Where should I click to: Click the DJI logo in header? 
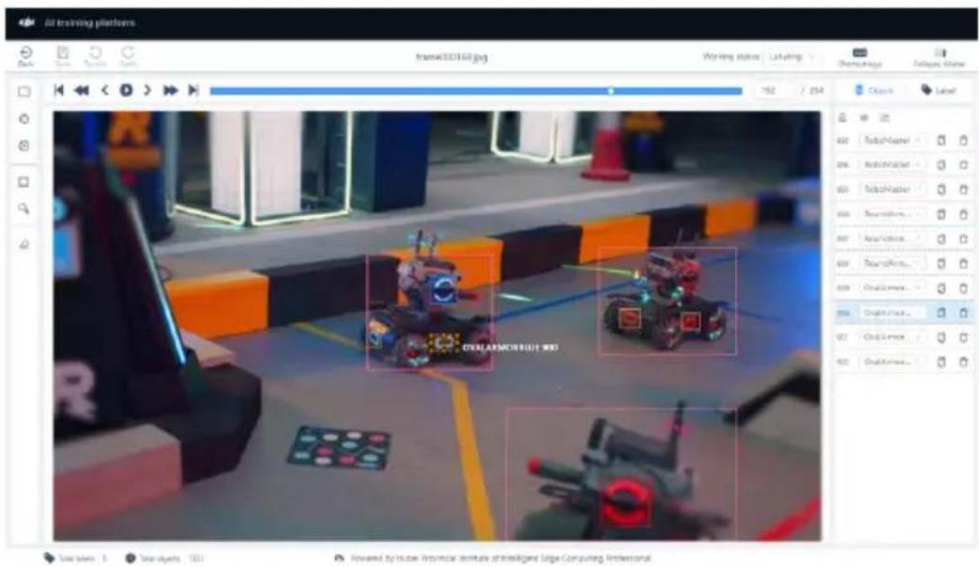(27, 23)
